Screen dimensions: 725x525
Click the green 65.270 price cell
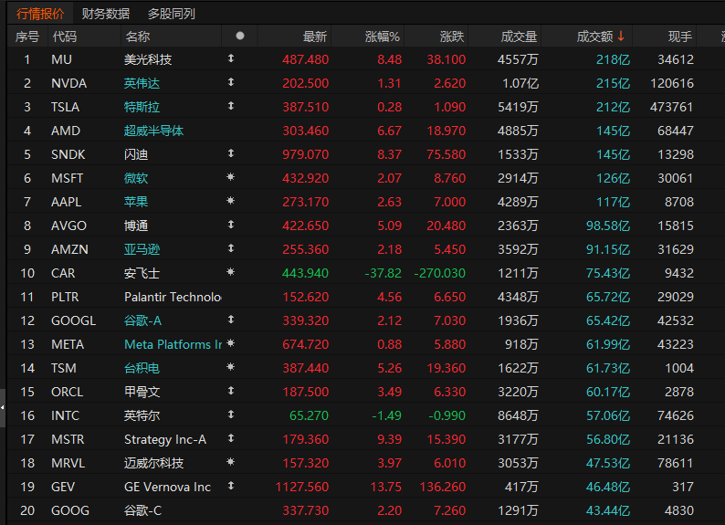309,415
